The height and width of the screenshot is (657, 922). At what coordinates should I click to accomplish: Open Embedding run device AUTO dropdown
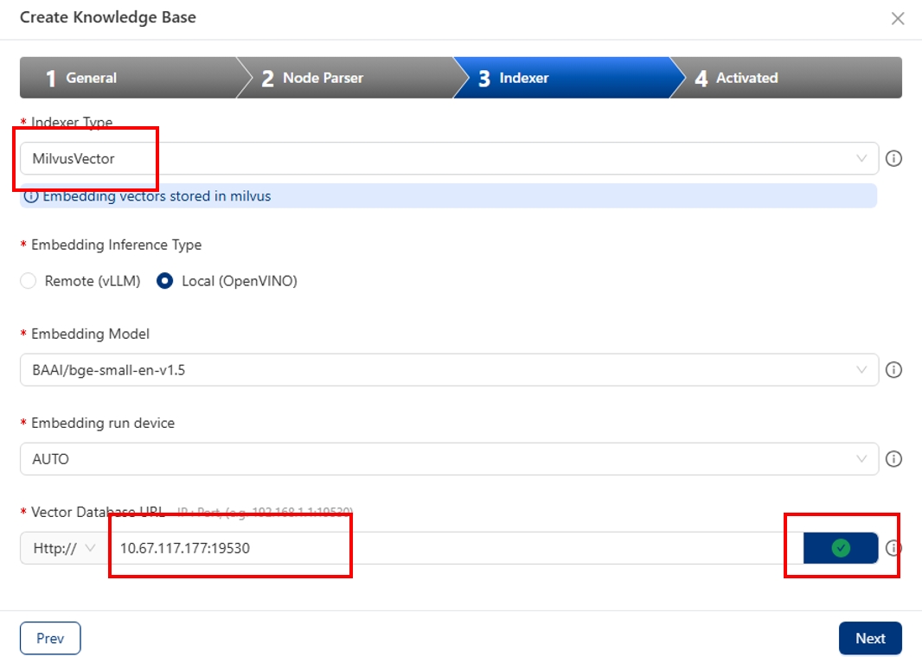[x=448, y=459]
